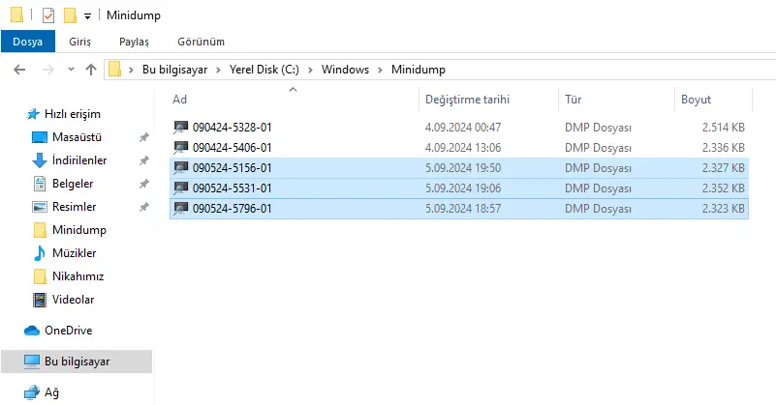The image size is (776, 405).
Task: Click the Hızlı erişim star icon
Action: [33, 114]
